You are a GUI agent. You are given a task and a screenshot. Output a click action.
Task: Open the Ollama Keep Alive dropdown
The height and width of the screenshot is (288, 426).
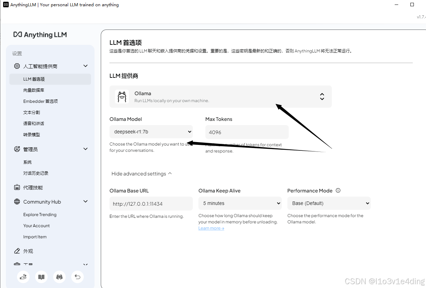coord(240,203)
